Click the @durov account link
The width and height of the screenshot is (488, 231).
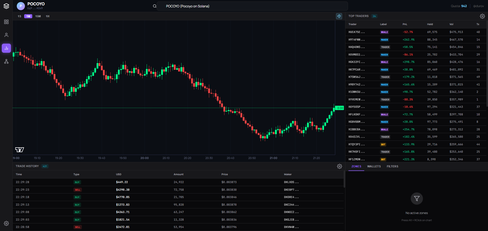tap(478, 6)
